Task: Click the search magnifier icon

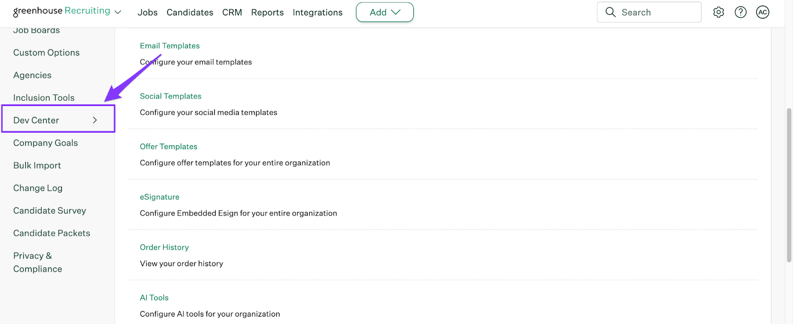Action: [611, 12]
